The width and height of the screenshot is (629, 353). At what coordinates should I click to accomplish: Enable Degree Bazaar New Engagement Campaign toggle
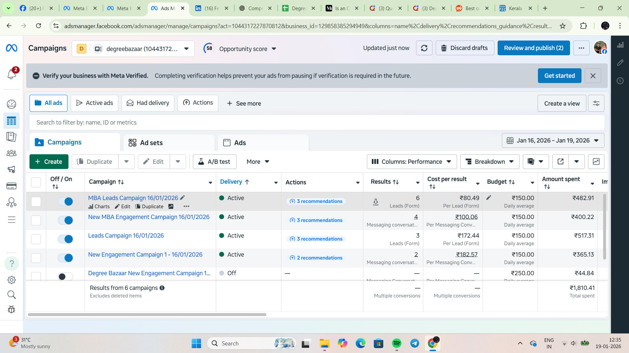coord(66,277)
